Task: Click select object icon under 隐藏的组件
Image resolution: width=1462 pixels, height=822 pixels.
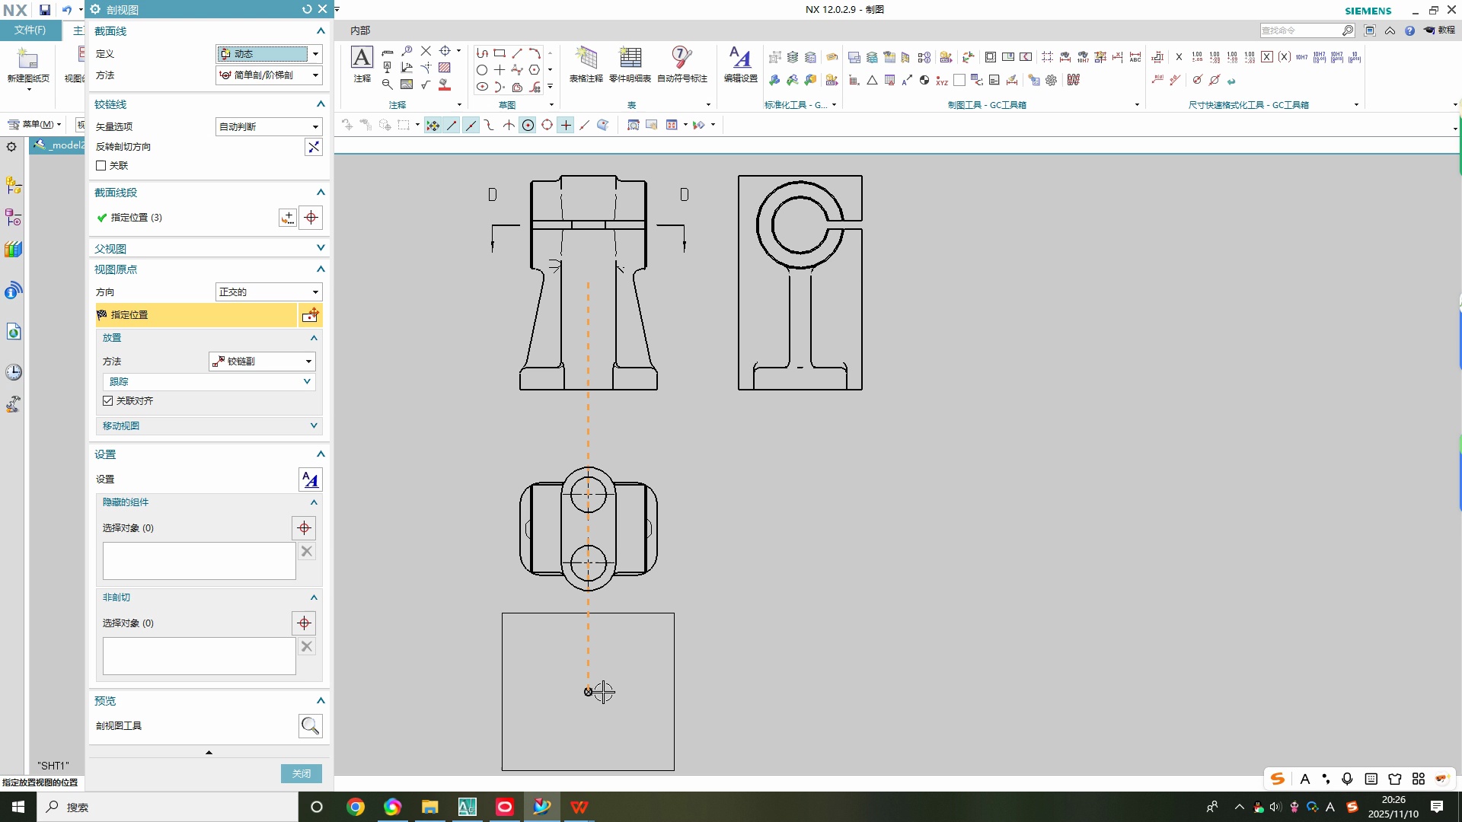Action: tap(304, 528)
